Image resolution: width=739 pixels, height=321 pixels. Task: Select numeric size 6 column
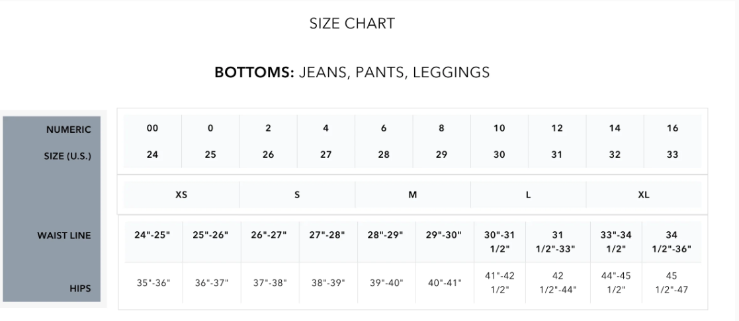coord(384,141)
